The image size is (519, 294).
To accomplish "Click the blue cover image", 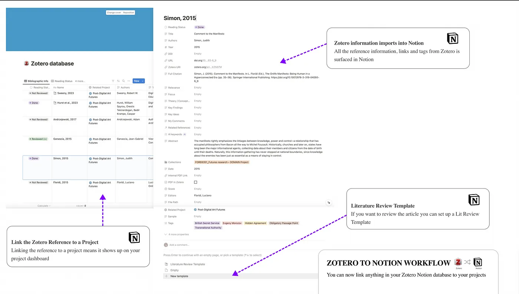I will click(79, 29).
